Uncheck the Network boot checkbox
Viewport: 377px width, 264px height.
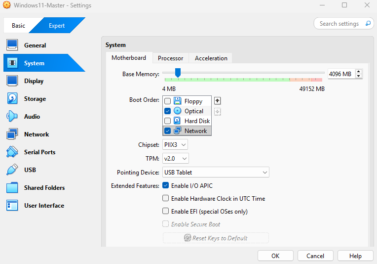pos(168,131)
